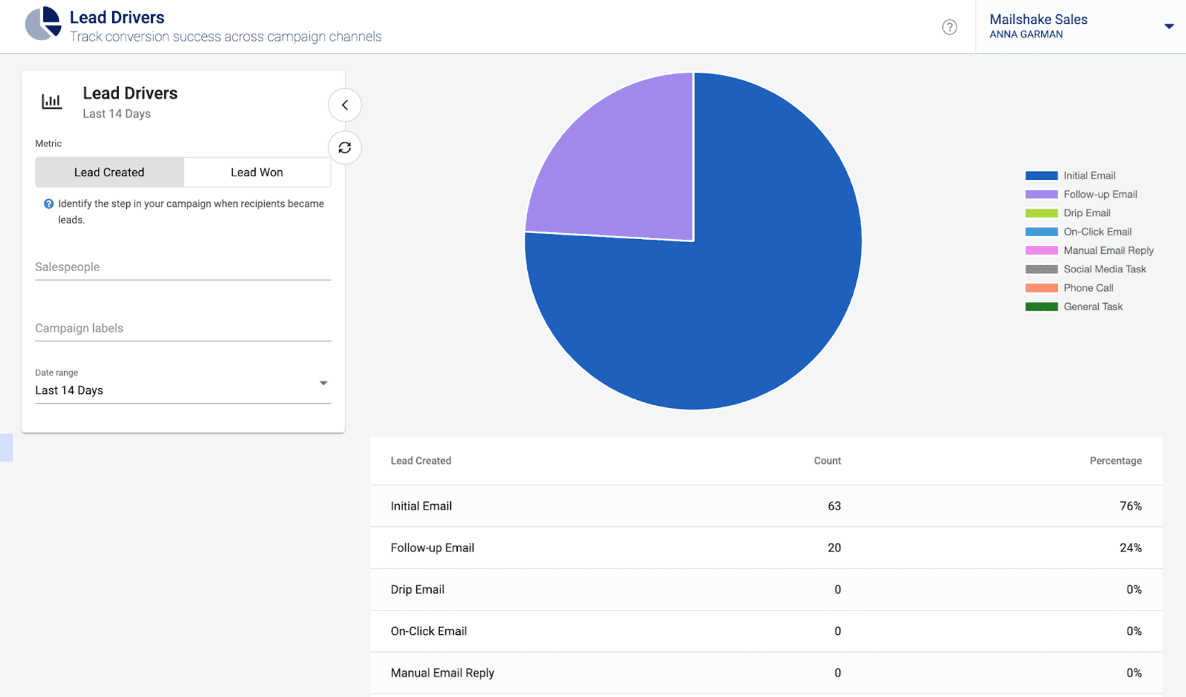Image resolution: width=1186 pixels, height=697 pixels.
Task: Collapse the Lead Drivers settings panel
Action: [x=345, y=105]
